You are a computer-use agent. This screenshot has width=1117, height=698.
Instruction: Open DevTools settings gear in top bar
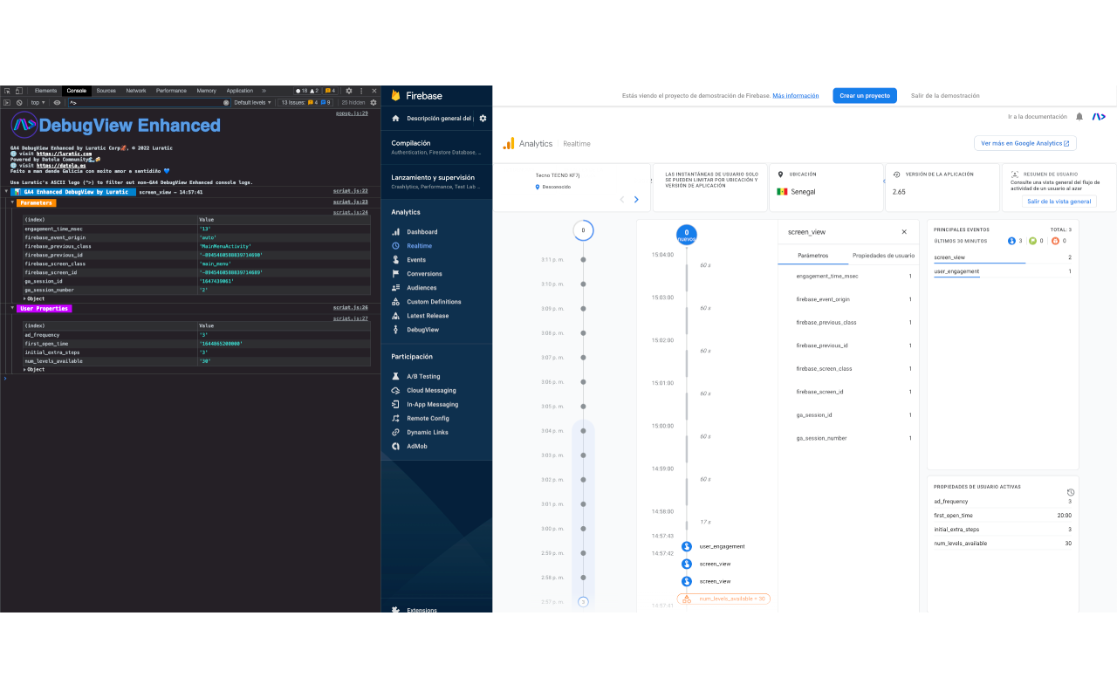pyautogui.click(x=349, y=91)
